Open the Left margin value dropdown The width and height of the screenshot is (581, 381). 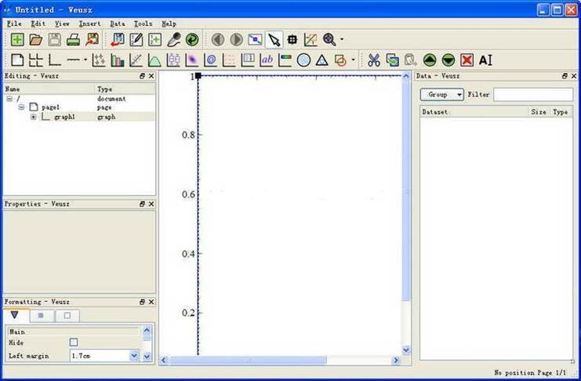[x=134, y=355]
